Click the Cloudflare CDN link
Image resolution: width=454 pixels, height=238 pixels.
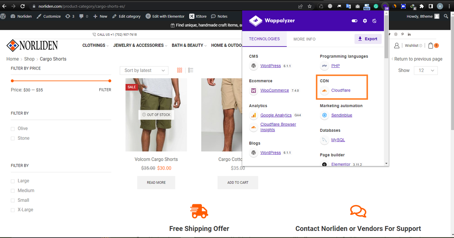[341, 90]
